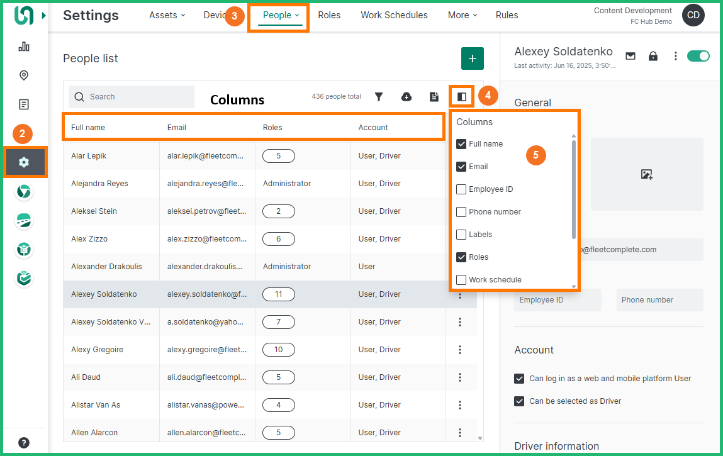The image size is (723, 456).
Task: Click the Settings gear icon in sidebar
Action: tap(24, 162)
